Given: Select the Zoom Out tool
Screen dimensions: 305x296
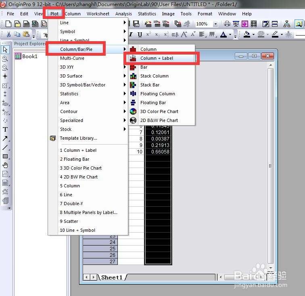Looking at the screenshot, I should [5, 67].
